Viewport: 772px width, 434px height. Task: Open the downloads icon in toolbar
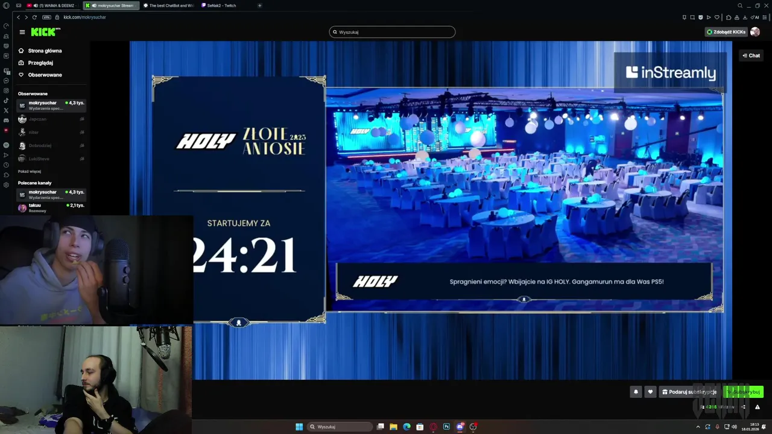click(x=745, y=17)
